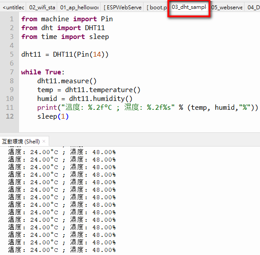Place cursor on 'dht11 = DHT11(Pin(14))' line
This screenshot has height=255, width=260.
[x=65, y=54]
